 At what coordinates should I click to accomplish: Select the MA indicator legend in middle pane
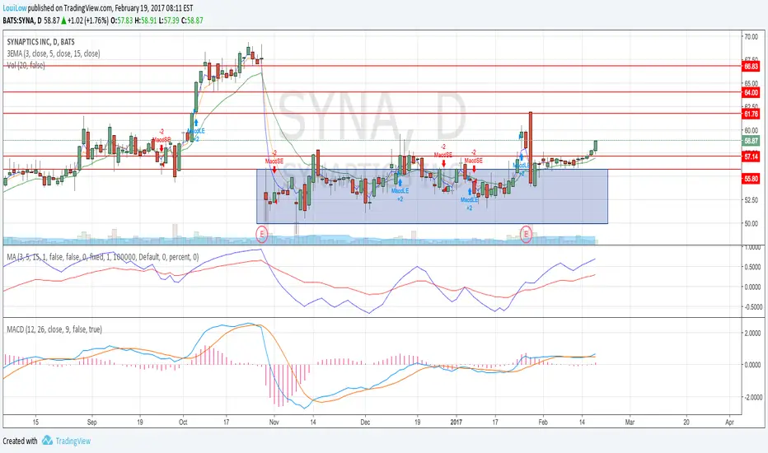point(103,257)
